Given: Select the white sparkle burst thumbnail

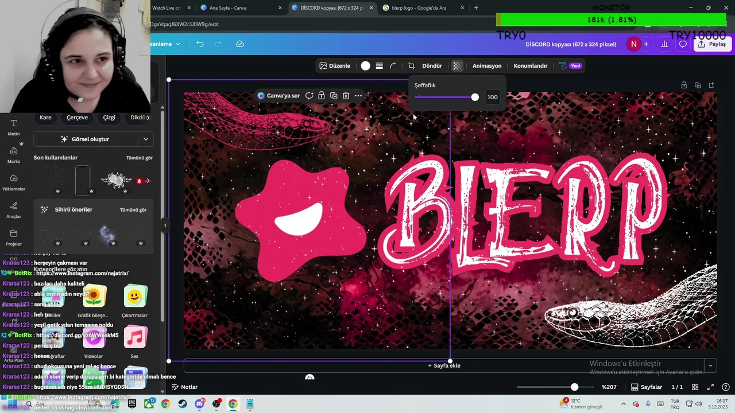Looking at the screenshot, I should point(116,180).
